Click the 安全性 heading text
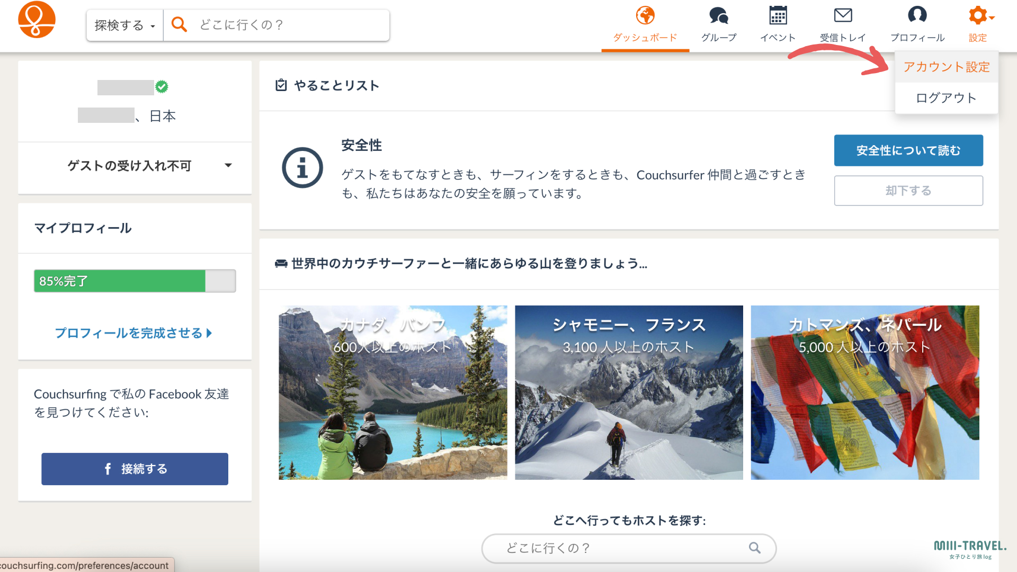Image resolution: width=1017 pixels, height=572 pixels. (362, 145)
